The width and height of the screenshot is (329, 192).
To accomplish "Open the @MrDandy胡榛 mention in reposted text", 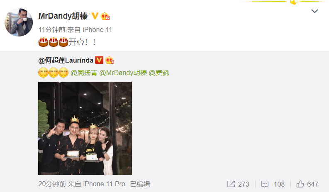I will click(x=123, y=73).
